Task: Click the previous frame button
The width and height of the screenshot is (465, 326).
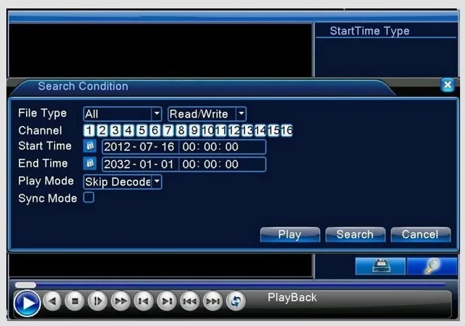Action: point(144,301)
